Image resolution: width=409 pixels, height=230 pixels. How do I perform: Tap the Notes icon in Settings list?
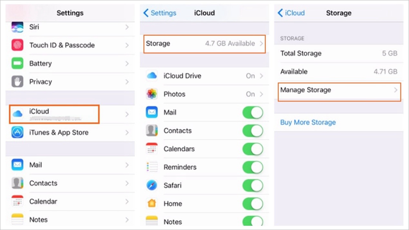pos(18,219)
